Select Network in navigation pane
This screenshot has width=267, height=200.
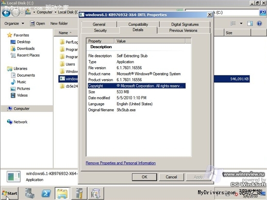point(17,122)
